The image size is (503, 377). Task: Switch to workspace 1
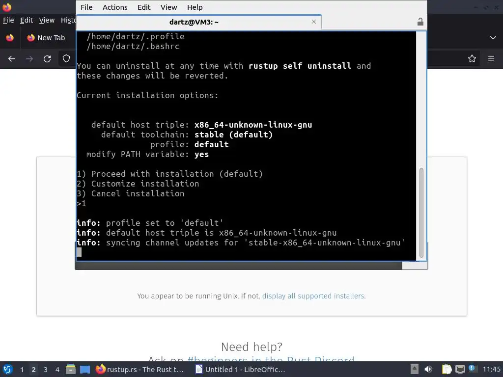[x=22, y=370]
